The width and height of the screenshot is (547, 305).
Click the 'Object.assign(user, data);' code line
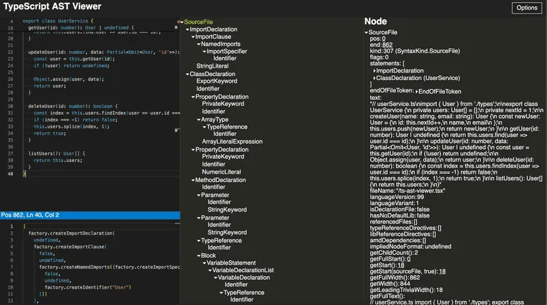[68, 79]
